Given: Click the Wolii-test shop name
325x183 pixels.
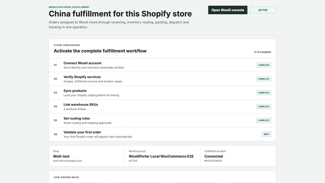Looking at the screenshot, I should click(61, 156).
